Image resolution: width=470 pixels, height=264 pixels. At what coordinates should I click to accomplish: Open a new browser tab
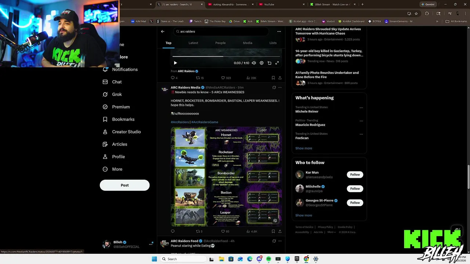tap(362, 4)
